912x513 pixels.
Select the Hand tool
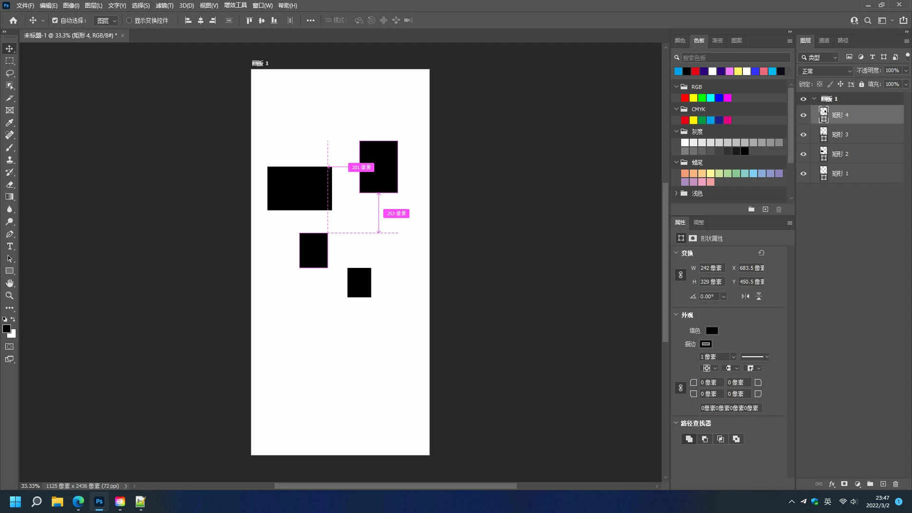click(9, 283)
